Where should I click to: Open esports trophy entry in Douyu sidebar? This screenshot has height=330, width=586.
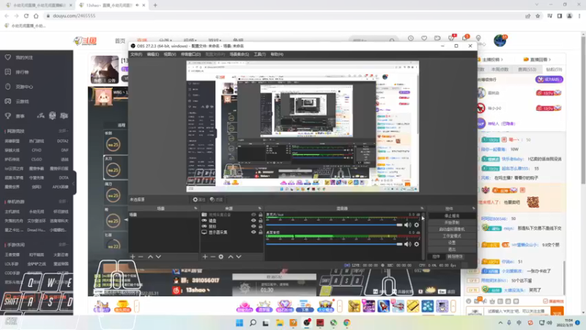coord(8,116)
